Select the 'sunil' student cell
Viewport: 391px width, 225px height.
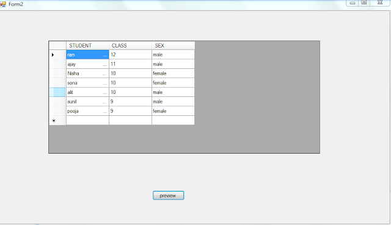(x=87, y=102)
